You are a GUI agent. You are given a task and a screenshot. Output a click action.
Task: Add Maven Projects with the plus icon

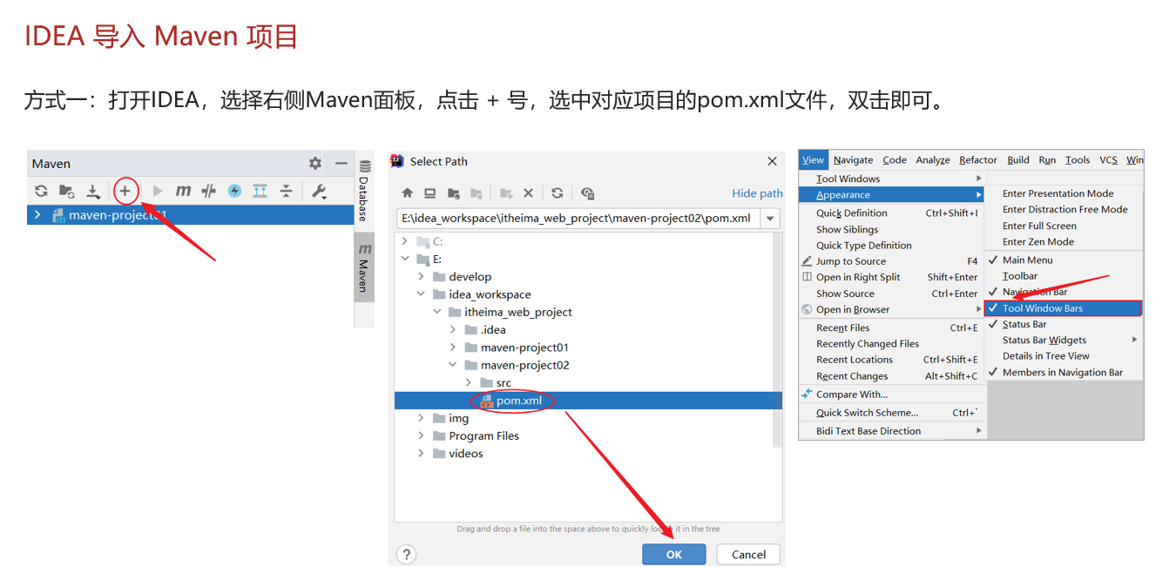125,191
